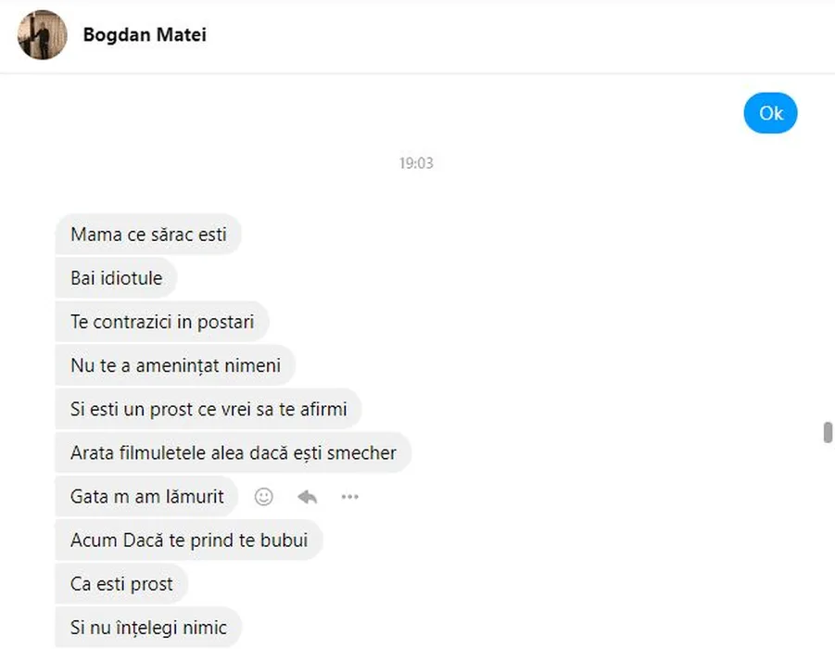Click the chat scrollbar thumb
Screen dimensions: 835x649
pos(828,433)
